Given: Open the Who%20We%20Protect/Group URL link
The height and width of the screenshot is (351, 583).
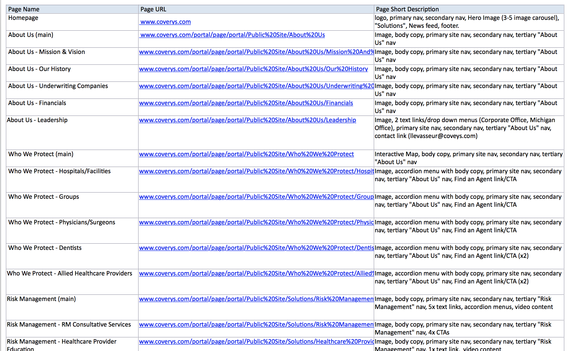Looking at the screenshot, I should point(256,197).
